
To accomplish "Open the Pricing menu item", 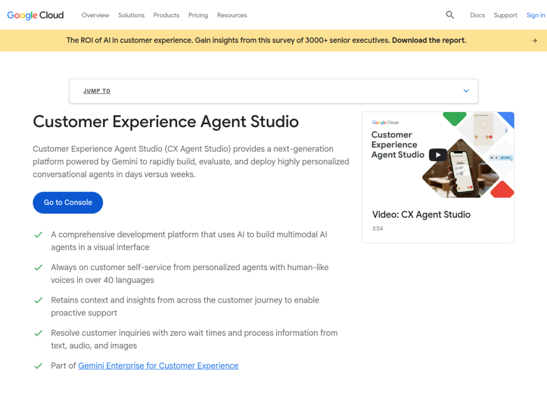I will tap(198, 15).
